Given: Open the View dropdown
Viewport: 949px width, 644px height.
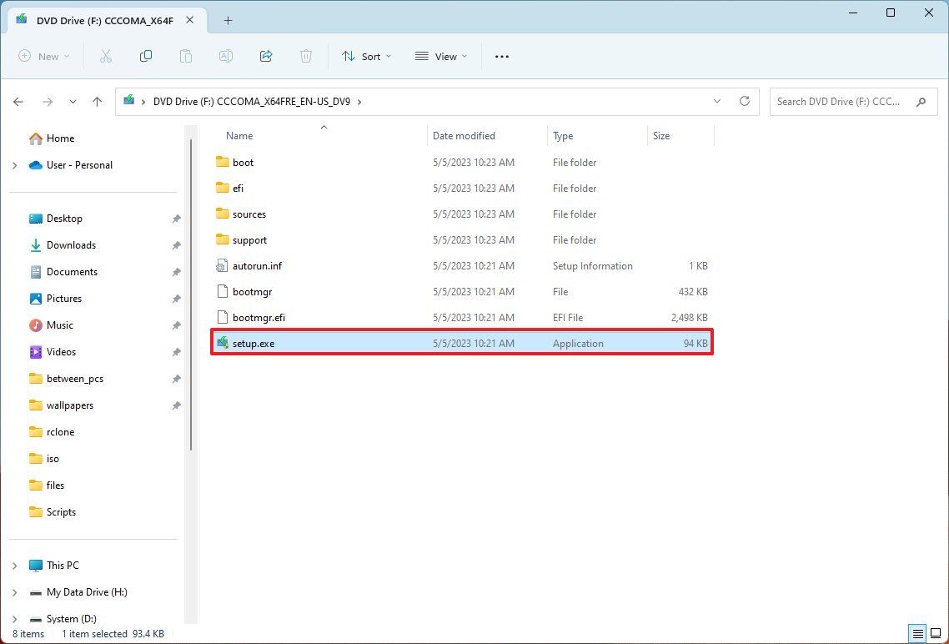Looking at the screenshot, I should (x=440, y=56).
